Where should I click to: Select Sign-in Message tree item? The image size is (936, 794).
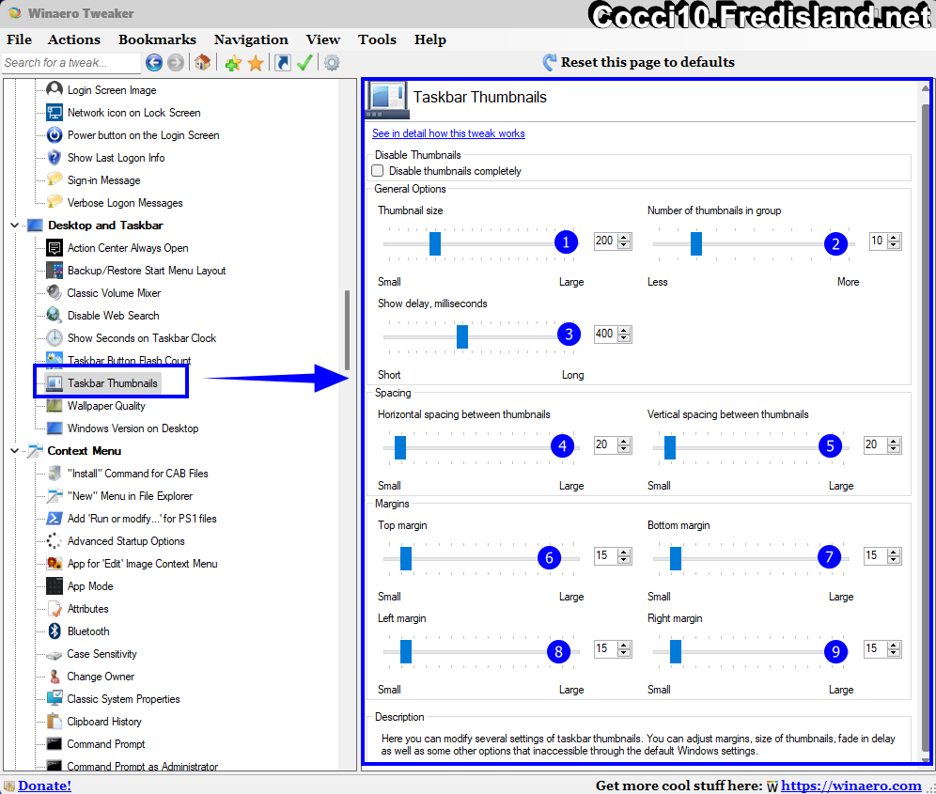pos(104,180)
